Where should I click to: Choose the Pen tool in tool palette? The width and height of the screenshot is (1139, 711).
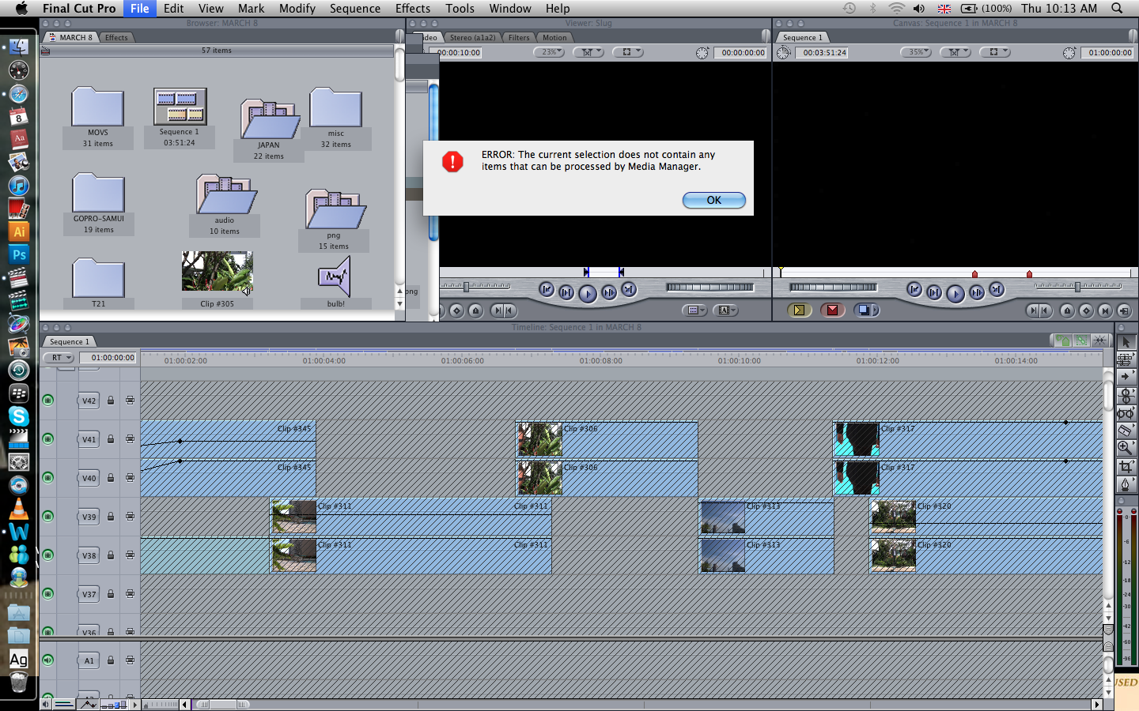click(x=1126, y=485)
